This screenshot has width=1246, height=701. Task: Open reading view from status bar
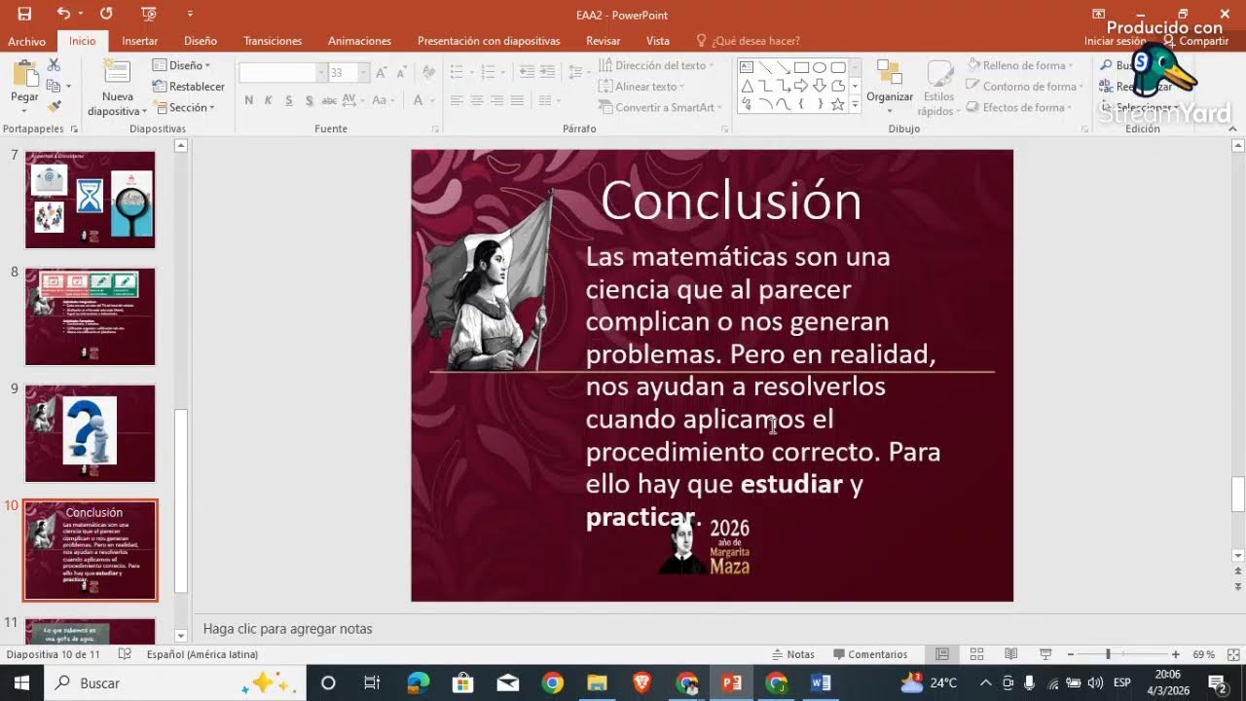(1010, 654)
